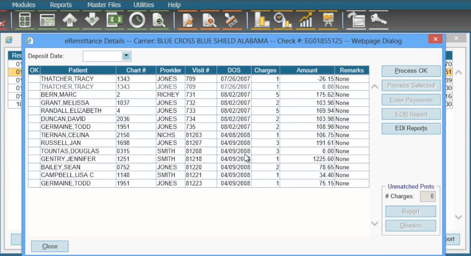Tick the OK cell for BERN,MARC row
471x256 pixels.
coord(34,95)
